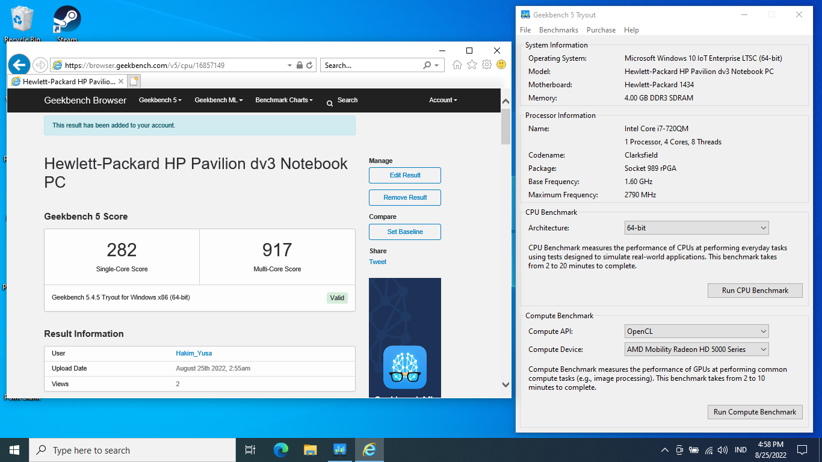Viewport: 822px width, 462px height.
Task: Open the address bar history dropdown arrow
Action: point(289,65)
